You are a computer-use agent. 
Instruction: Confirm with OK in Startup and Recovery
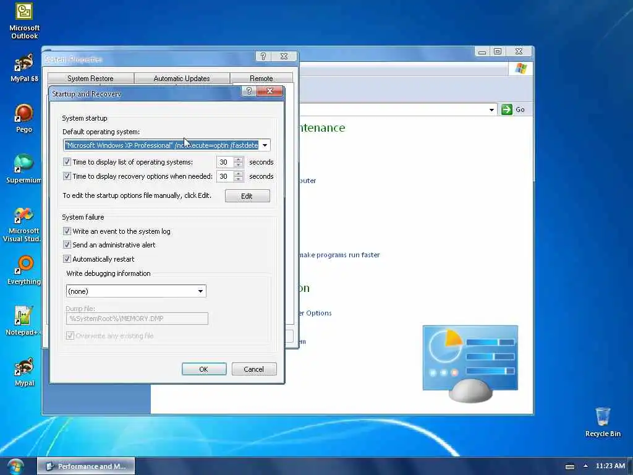204,369
